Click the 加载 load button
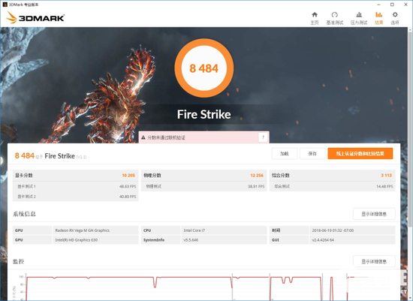 coord(285,154)
